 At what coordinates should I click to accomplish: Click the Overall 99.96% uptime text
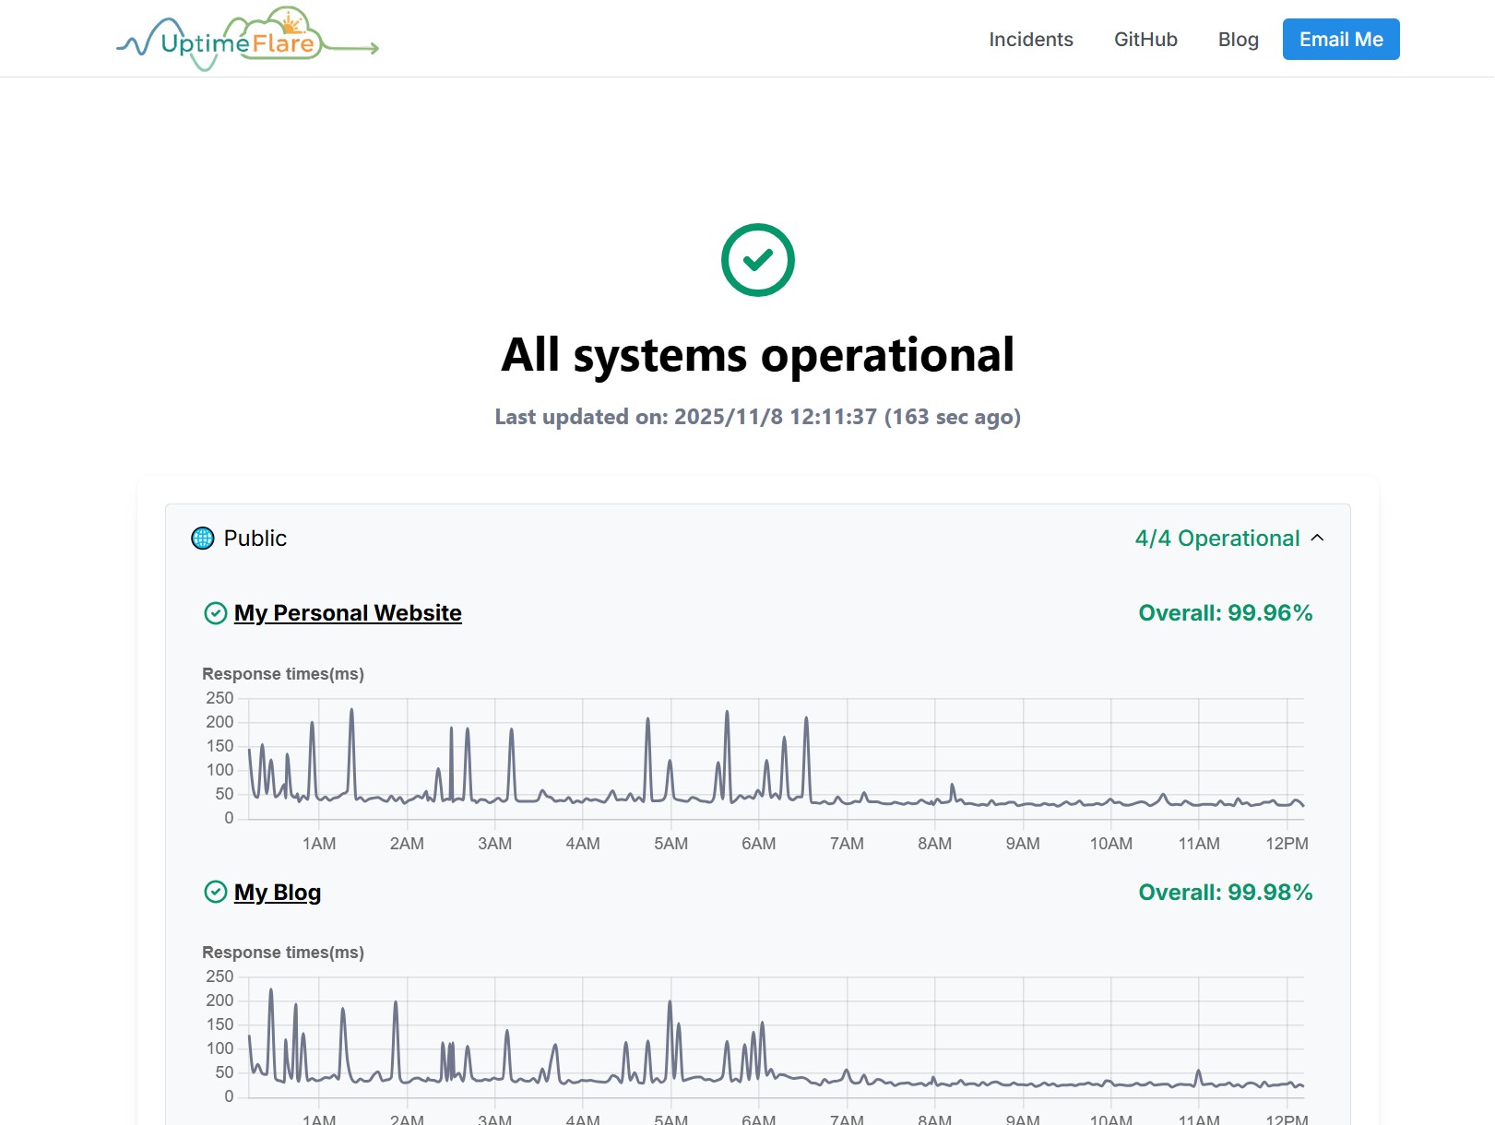1225,613
